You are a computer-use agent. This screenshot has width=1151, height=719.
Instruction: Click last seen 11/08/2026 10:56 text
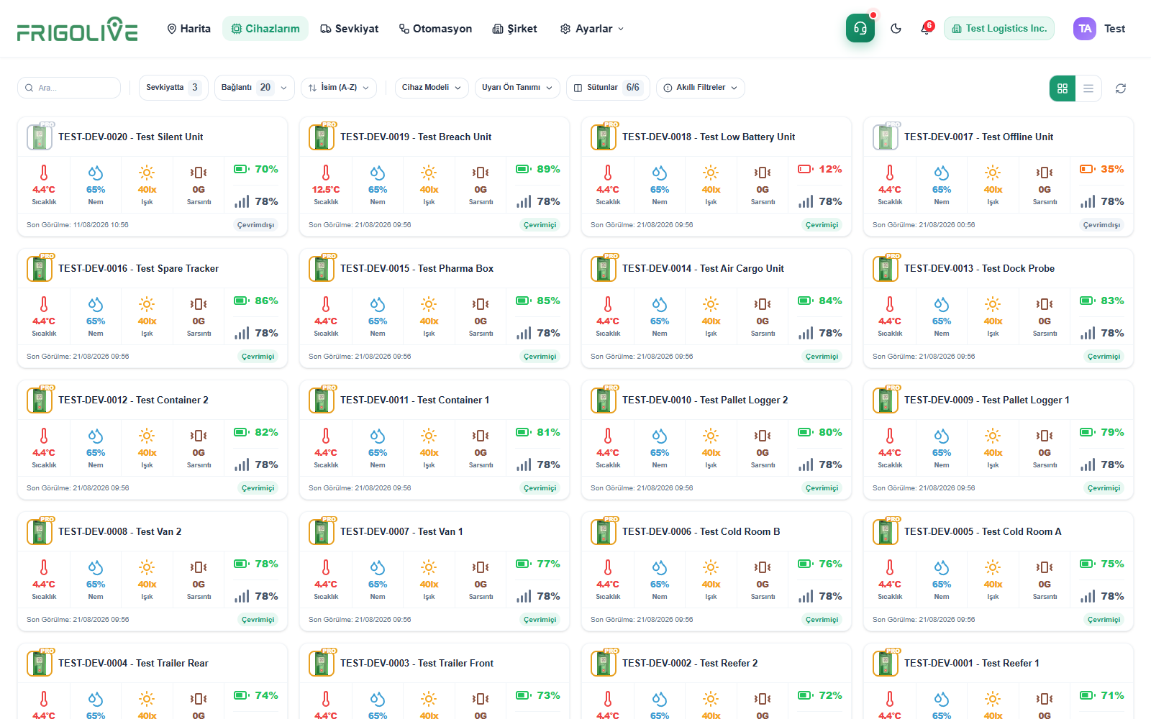coord(78,225)
